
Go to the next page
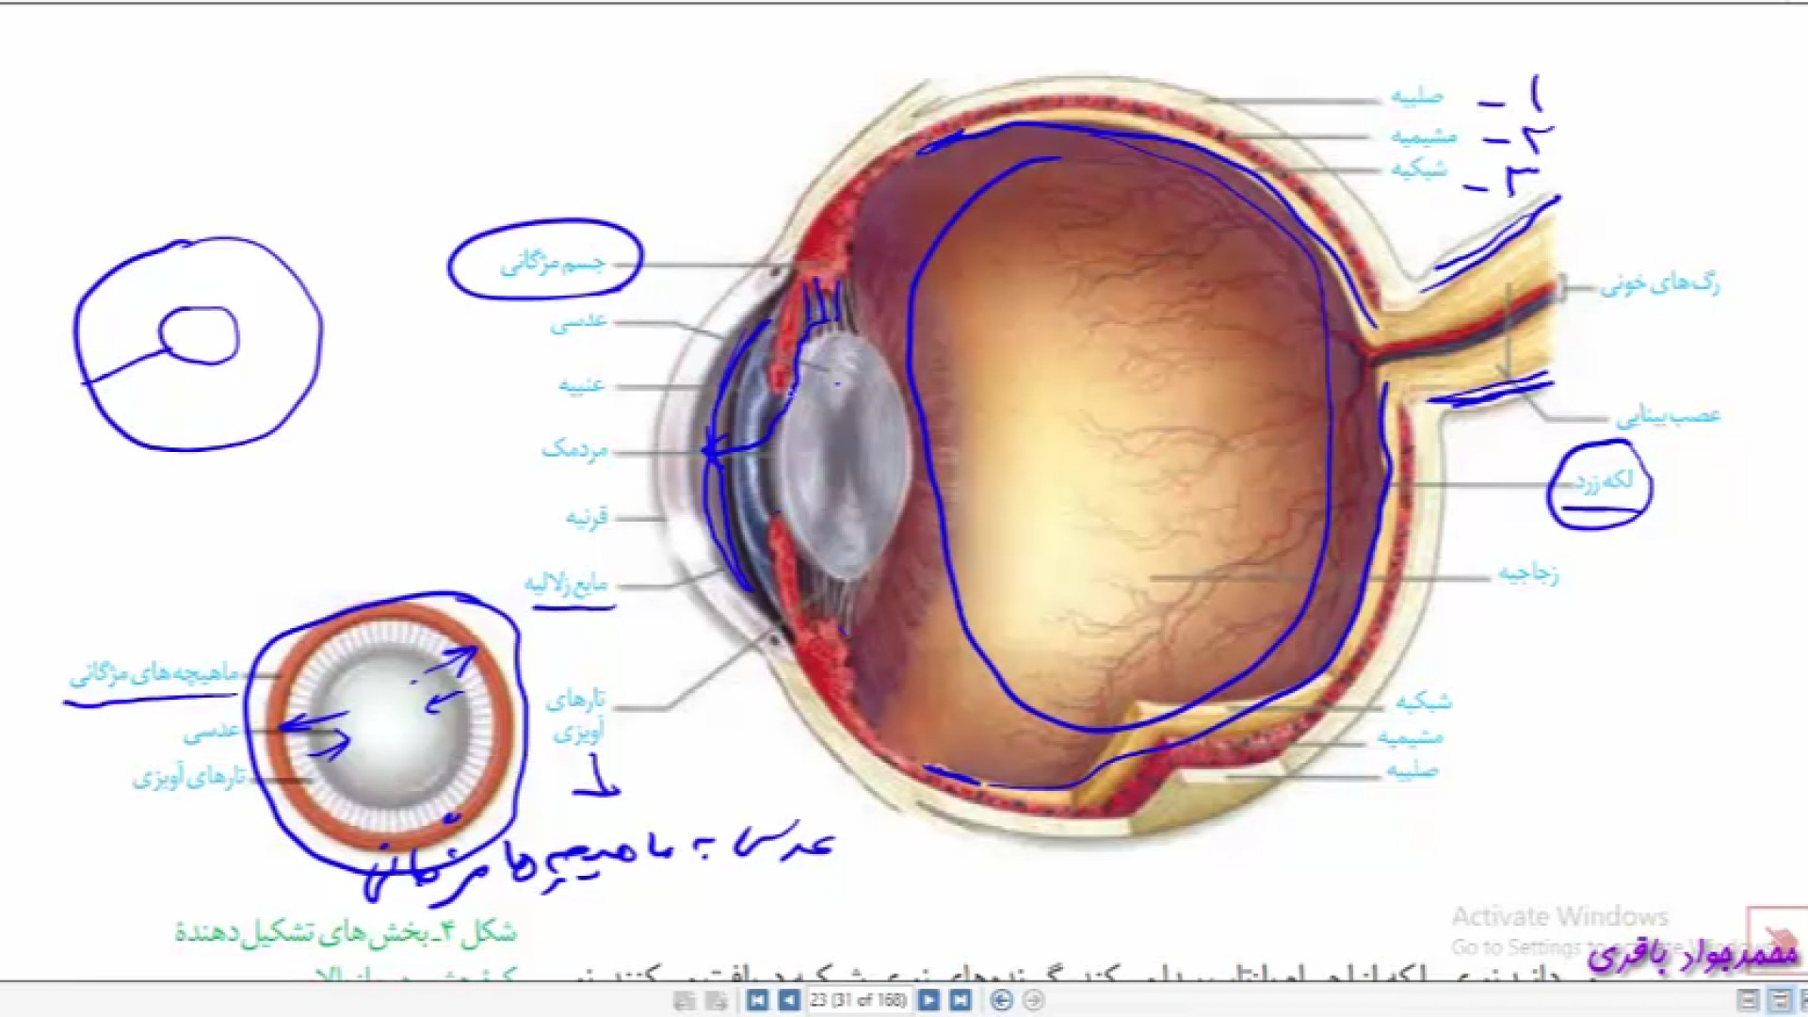pos(928,1000)
